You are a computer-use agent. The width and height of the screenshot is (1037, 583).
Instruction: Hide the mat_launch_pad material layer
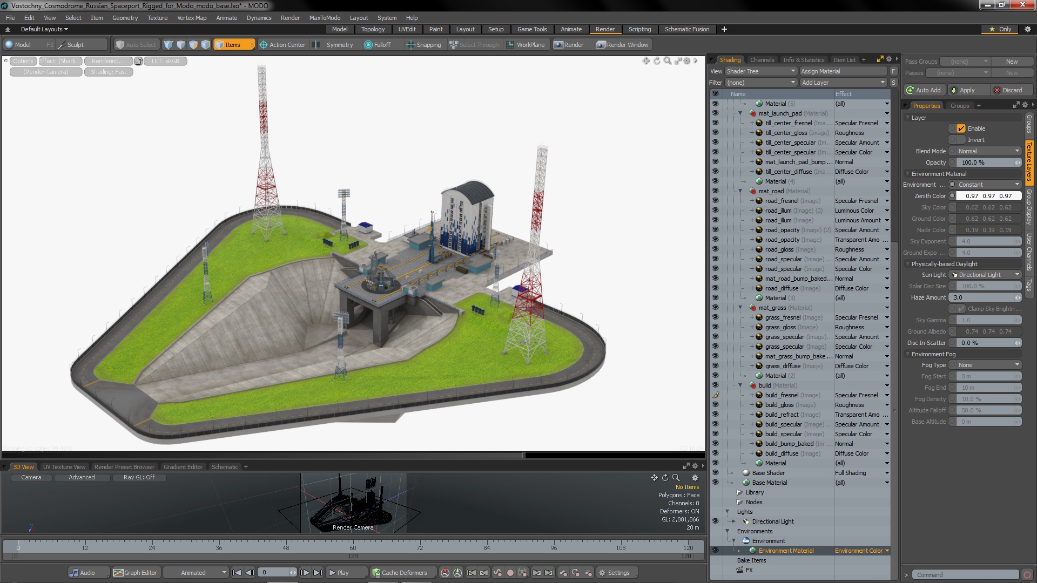pos(716,113)
